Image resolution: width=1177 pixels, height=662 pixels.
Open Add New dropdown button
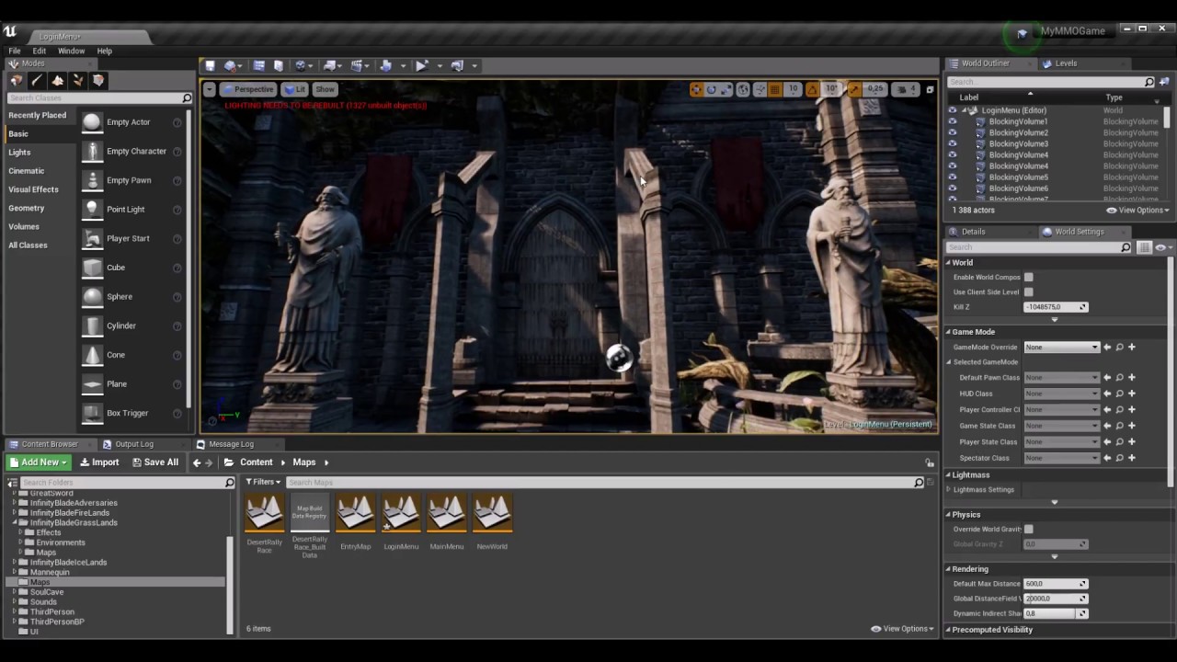pyautogui.click(x=38, y=462)
